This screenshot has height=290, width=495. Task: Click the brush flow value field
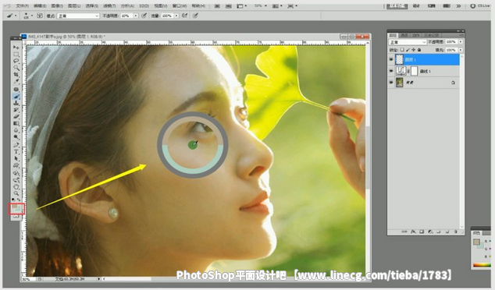[x=167, y=16]
